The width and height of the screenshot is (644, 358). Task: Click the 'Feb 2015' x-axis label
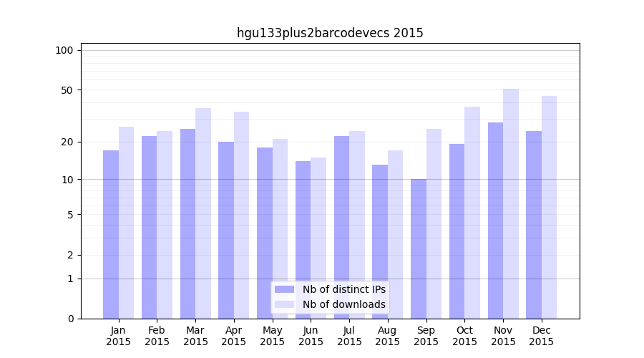pos(157,336)
